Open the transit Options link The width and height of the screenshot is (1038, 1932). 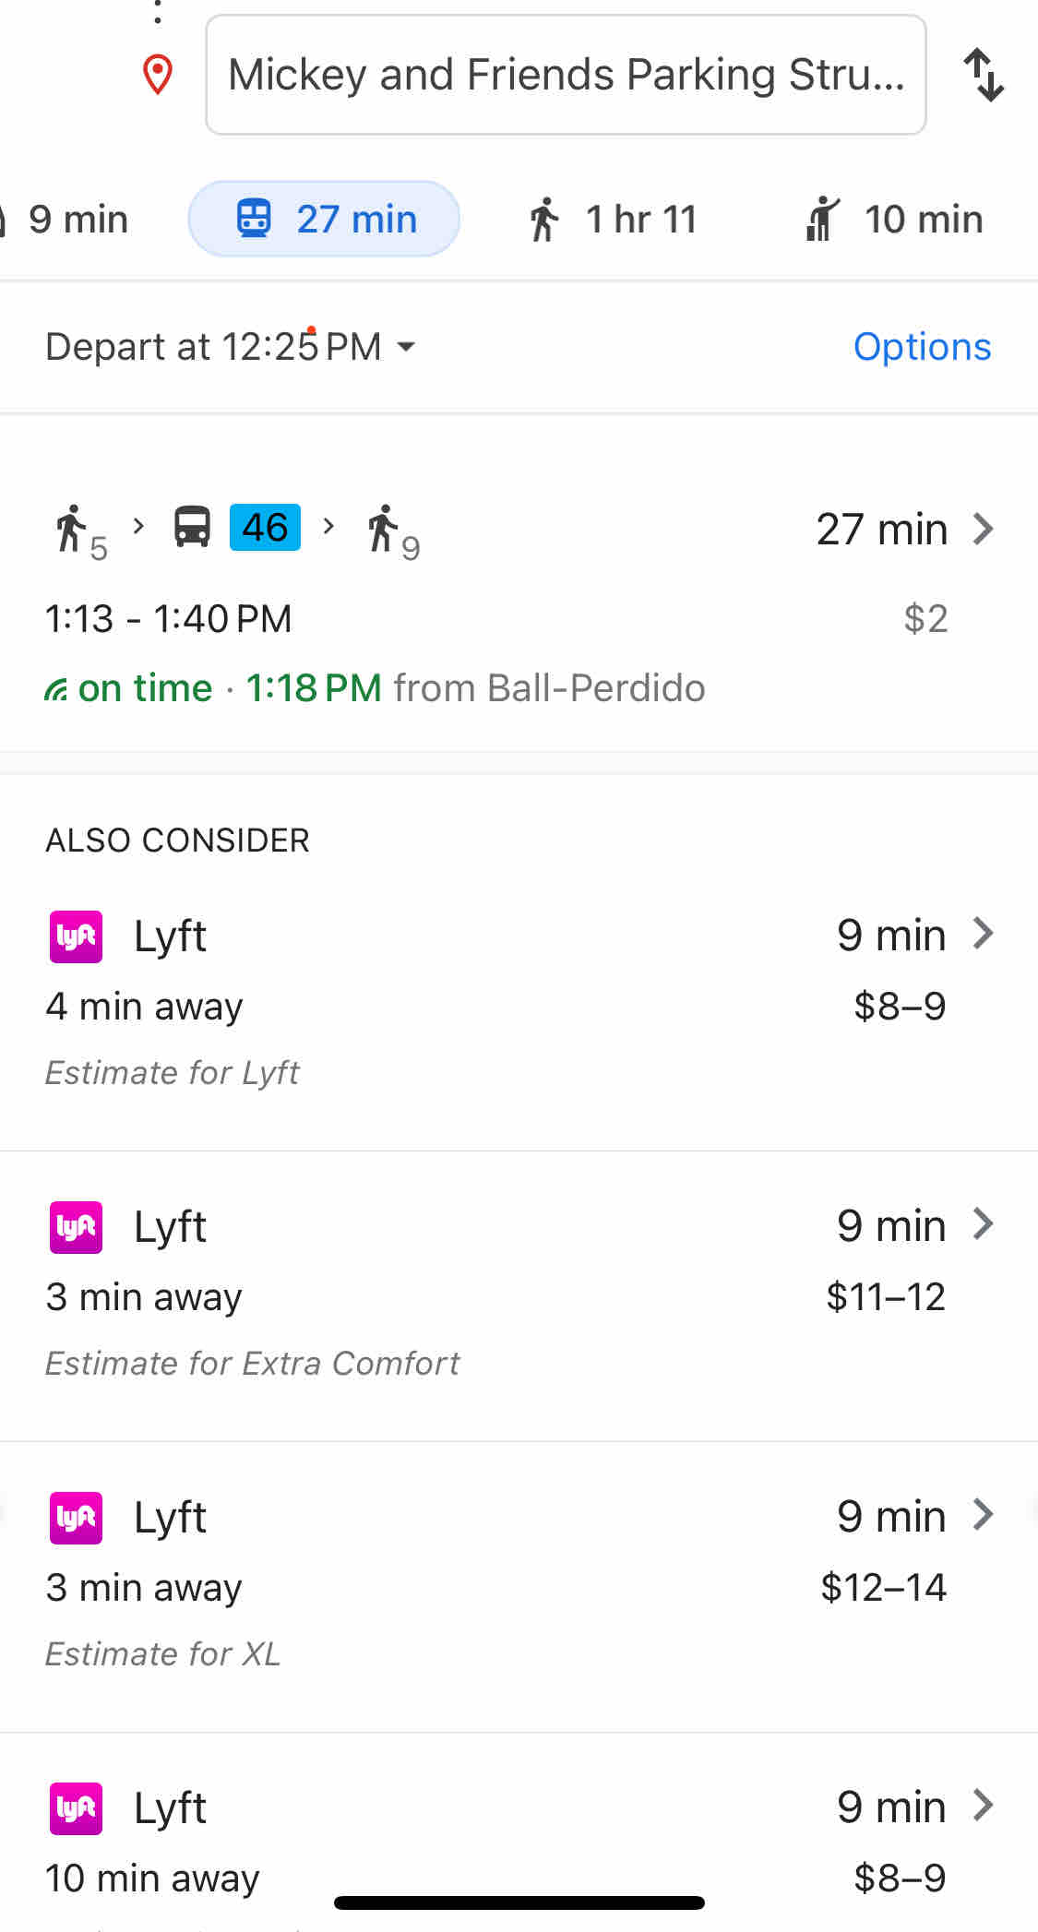click(x=921, y=347)
